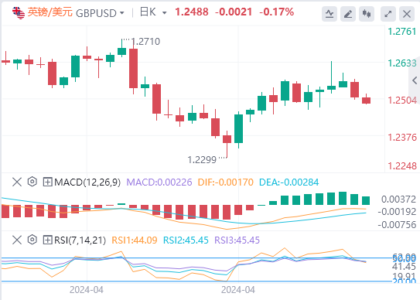This screenshot has width=420, height=300.
Task: Click the 英镑/美元 pair name
Action: pos(50,12)
